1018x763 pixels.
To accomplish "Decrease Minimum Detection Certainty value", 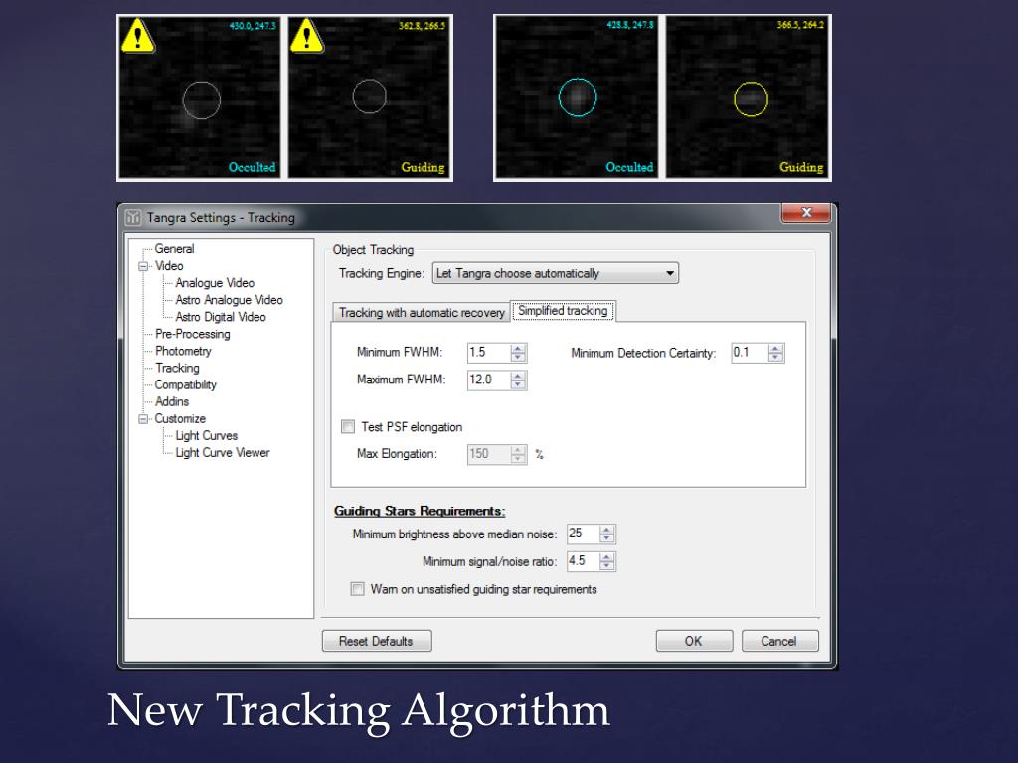I will click(x=775, y=358).
